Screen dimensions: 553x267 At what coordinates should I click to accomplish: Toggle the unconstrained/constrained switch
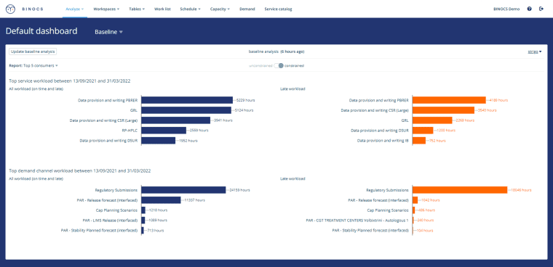tap(279, 65)
